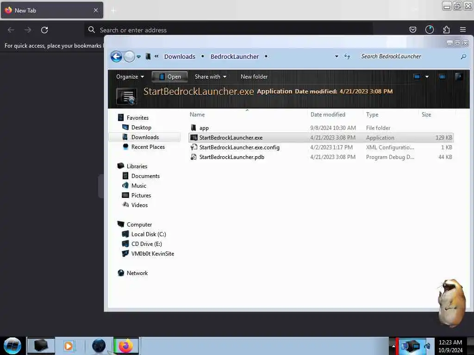Open the Share with menu
Screen dimensions: 474x355
point(211,77)
